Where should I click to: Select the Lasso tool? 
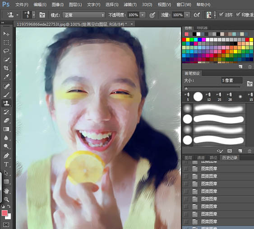click(x=6, y=51)
